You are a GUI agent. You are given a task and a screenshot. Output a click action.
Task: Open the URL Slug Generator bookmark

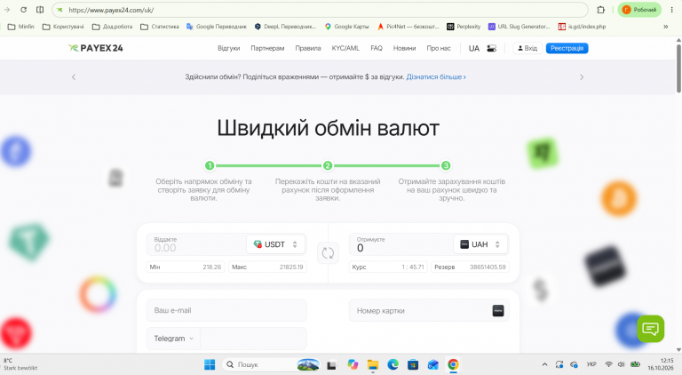[519, 27]
